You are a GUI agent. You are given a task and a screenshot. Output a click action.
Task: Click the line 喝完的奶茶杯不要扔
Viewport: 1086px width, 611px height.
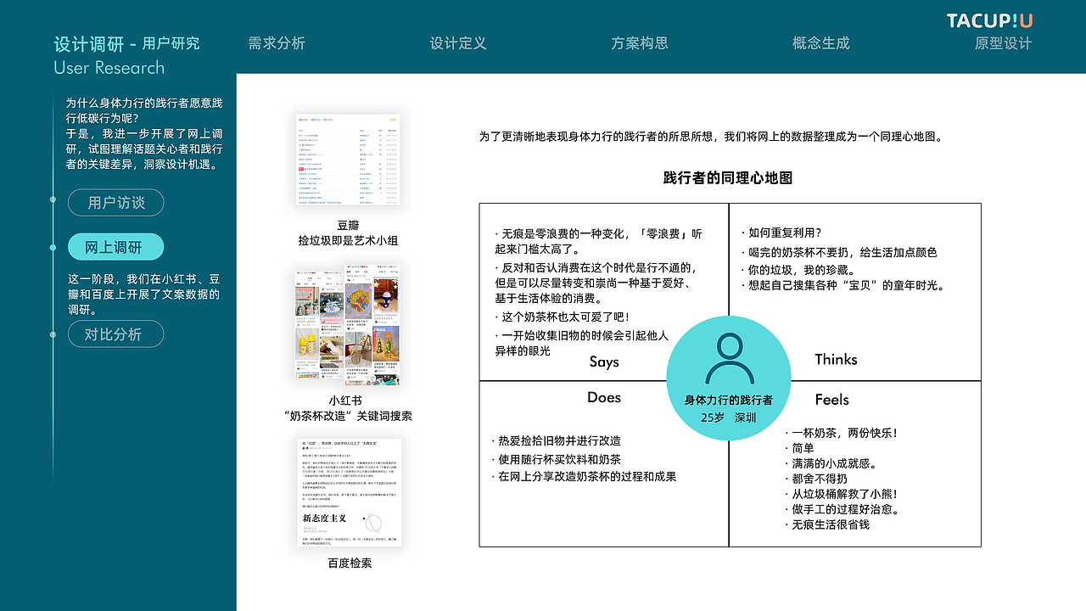point(838,252)
